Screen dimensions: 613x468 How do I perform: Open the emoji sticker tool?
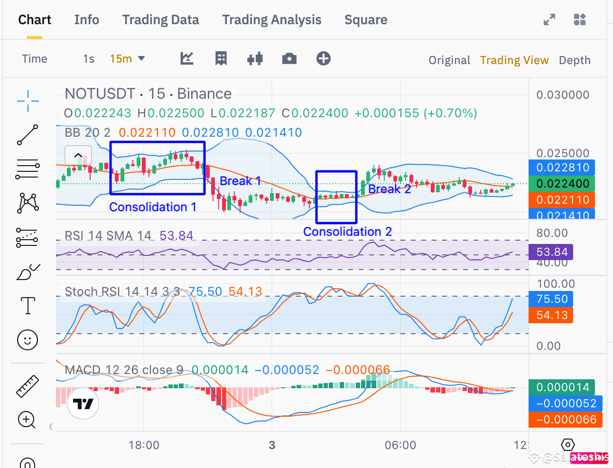(27, 340)
